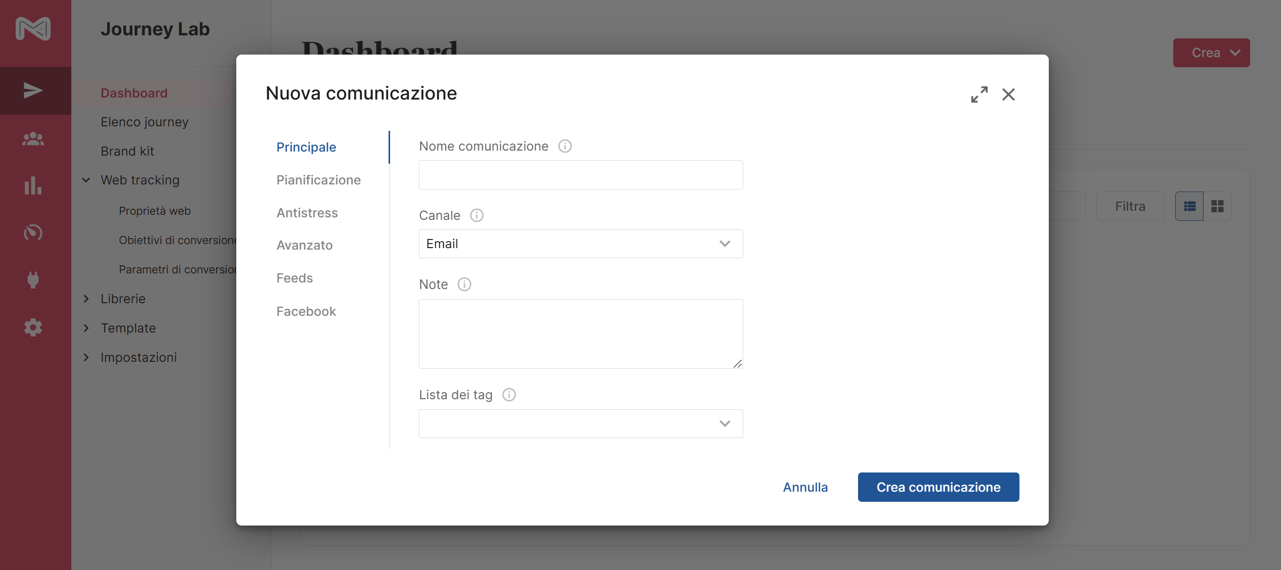Open the gear settings icon

(33, 327)
